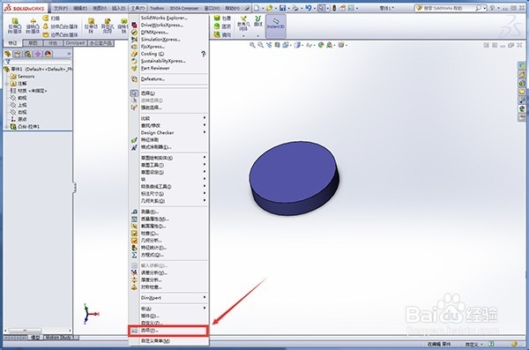Click the Undo icon
Image resolution: width=529 pixels, height=350 pixels.
coord(309,8)
